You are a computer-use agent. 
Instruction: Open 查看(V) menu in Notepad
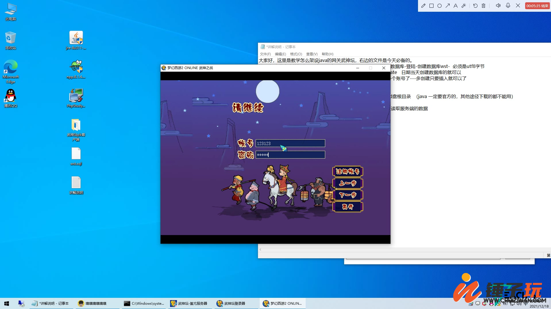[312, 54]
